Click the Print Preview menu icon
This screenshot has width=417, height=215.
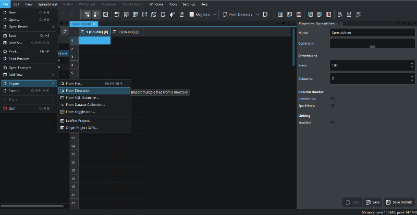pos(5,59)
